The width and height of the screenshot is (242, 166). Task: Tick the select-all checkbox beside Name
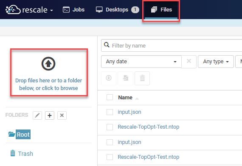[110, 97]
